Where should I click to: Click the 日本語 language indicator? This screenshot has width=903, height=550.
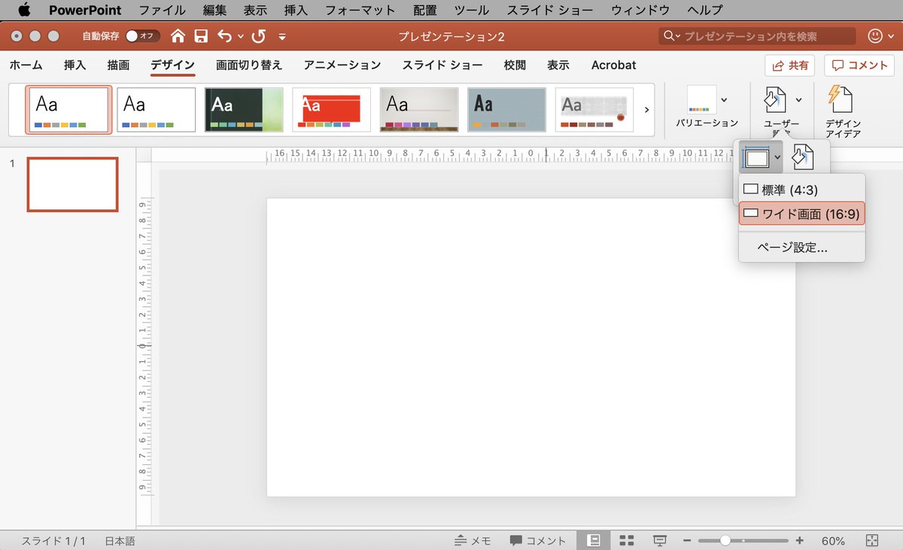pos(120,541)
